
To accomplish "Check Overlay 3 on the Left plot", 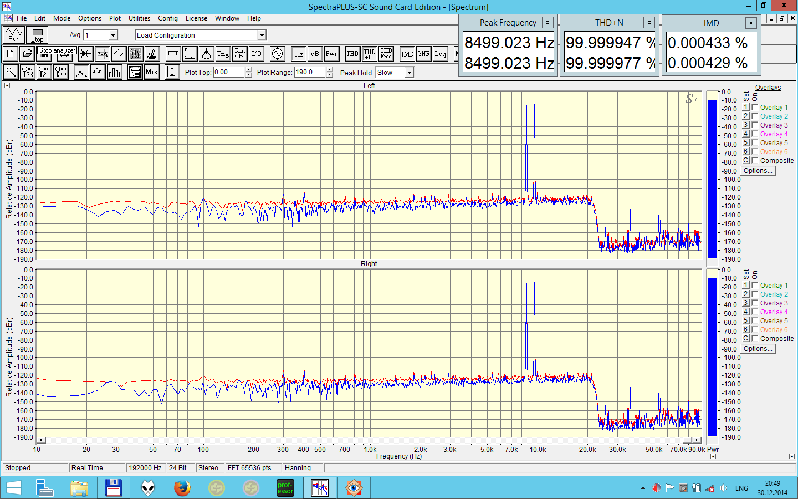I will tap(755, 125).
